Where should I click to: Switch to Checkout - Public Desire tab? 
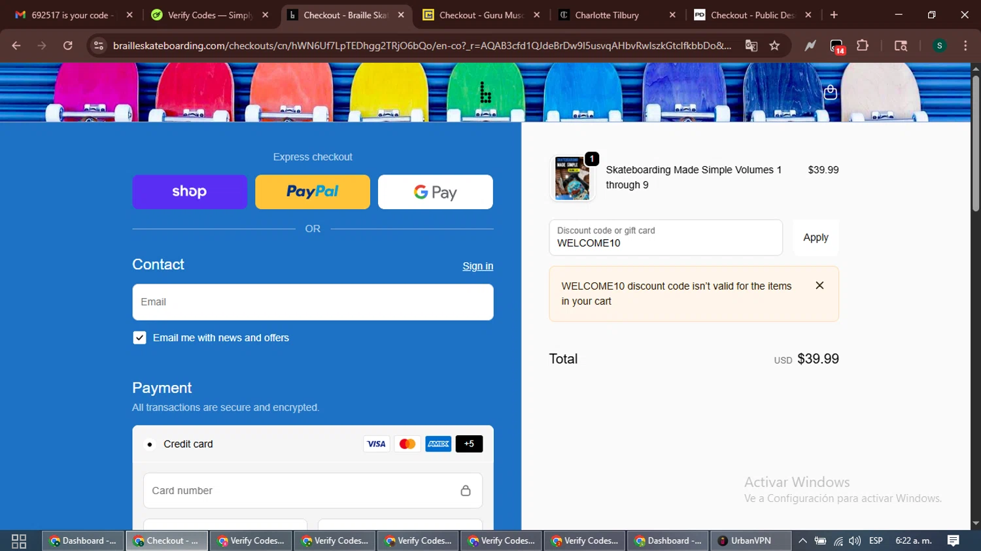point(752,15)
